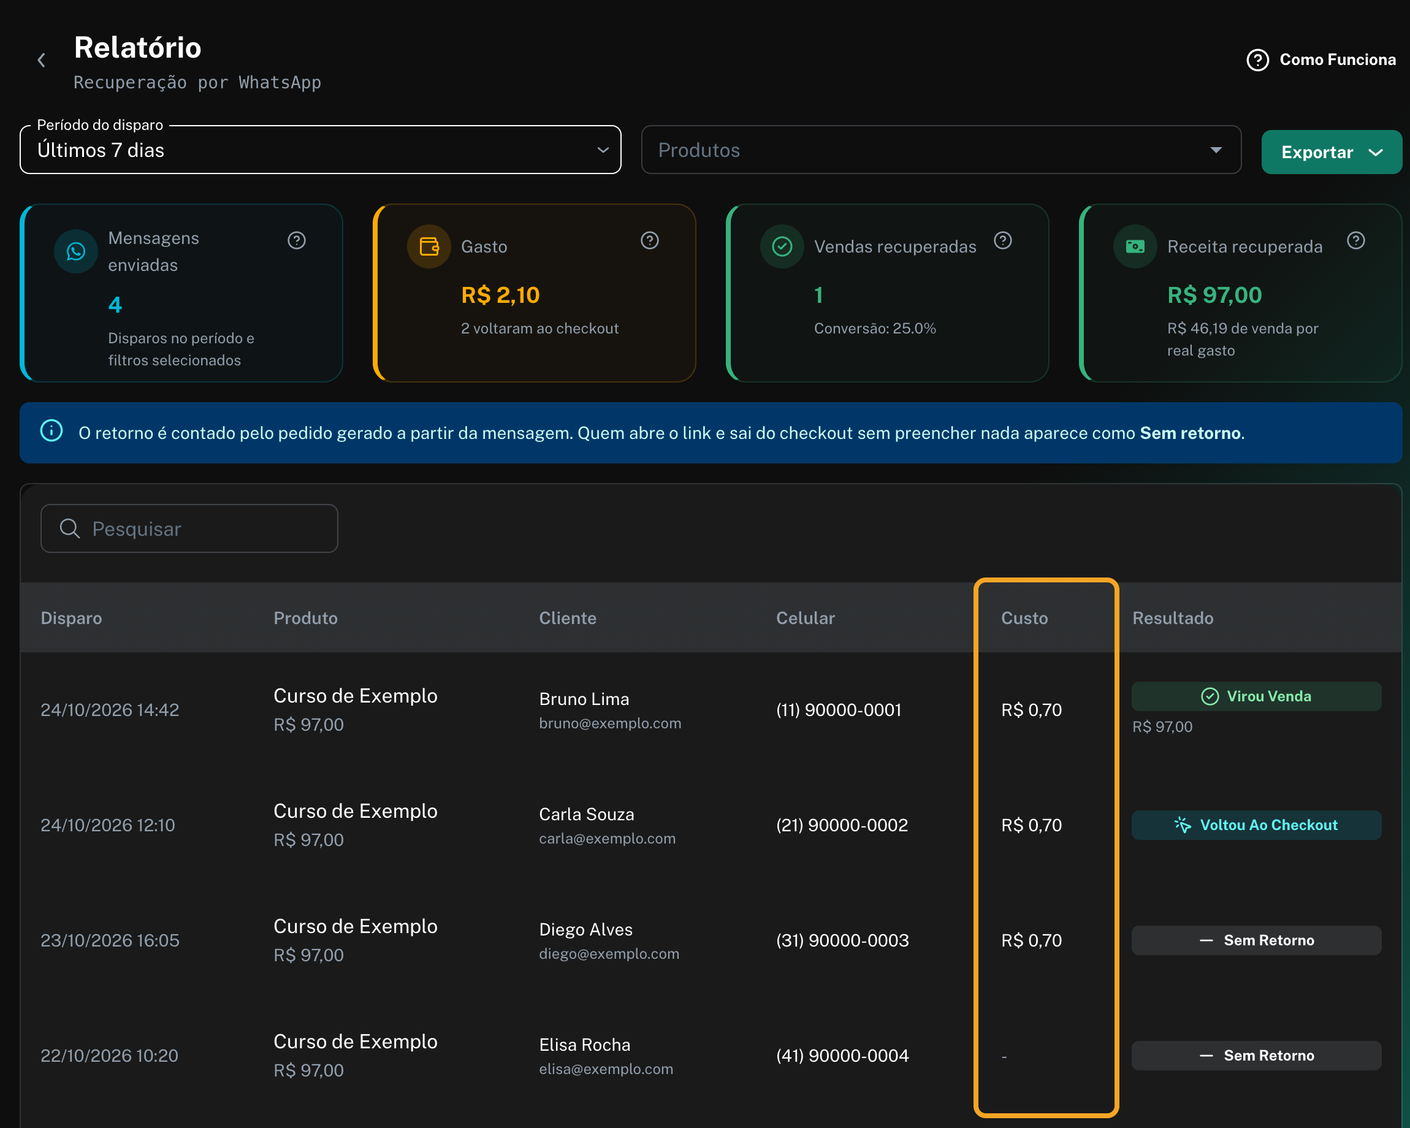Go back using the left chevron arrow

pos(41,60)
